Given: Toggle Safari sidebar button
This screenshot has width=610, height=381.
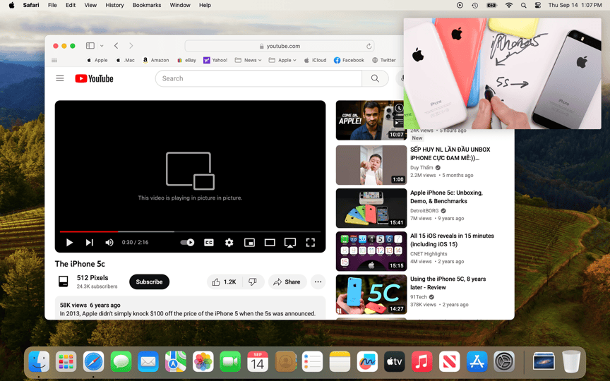Looking at the screenshot, I should (x=90, y=46).
